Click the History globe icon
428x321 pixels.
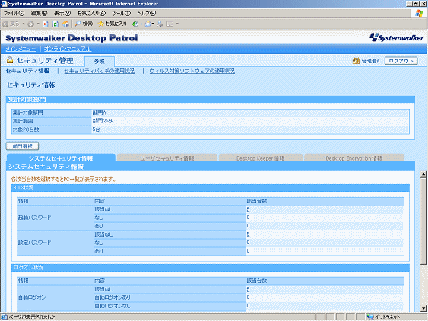tap(135, 24)
